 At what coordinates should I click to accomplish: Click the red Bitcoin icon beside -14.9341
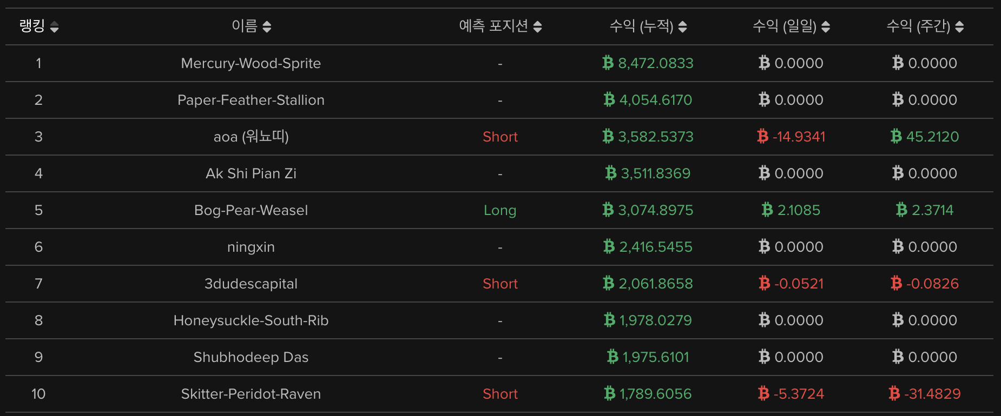[x=762, y=137]
